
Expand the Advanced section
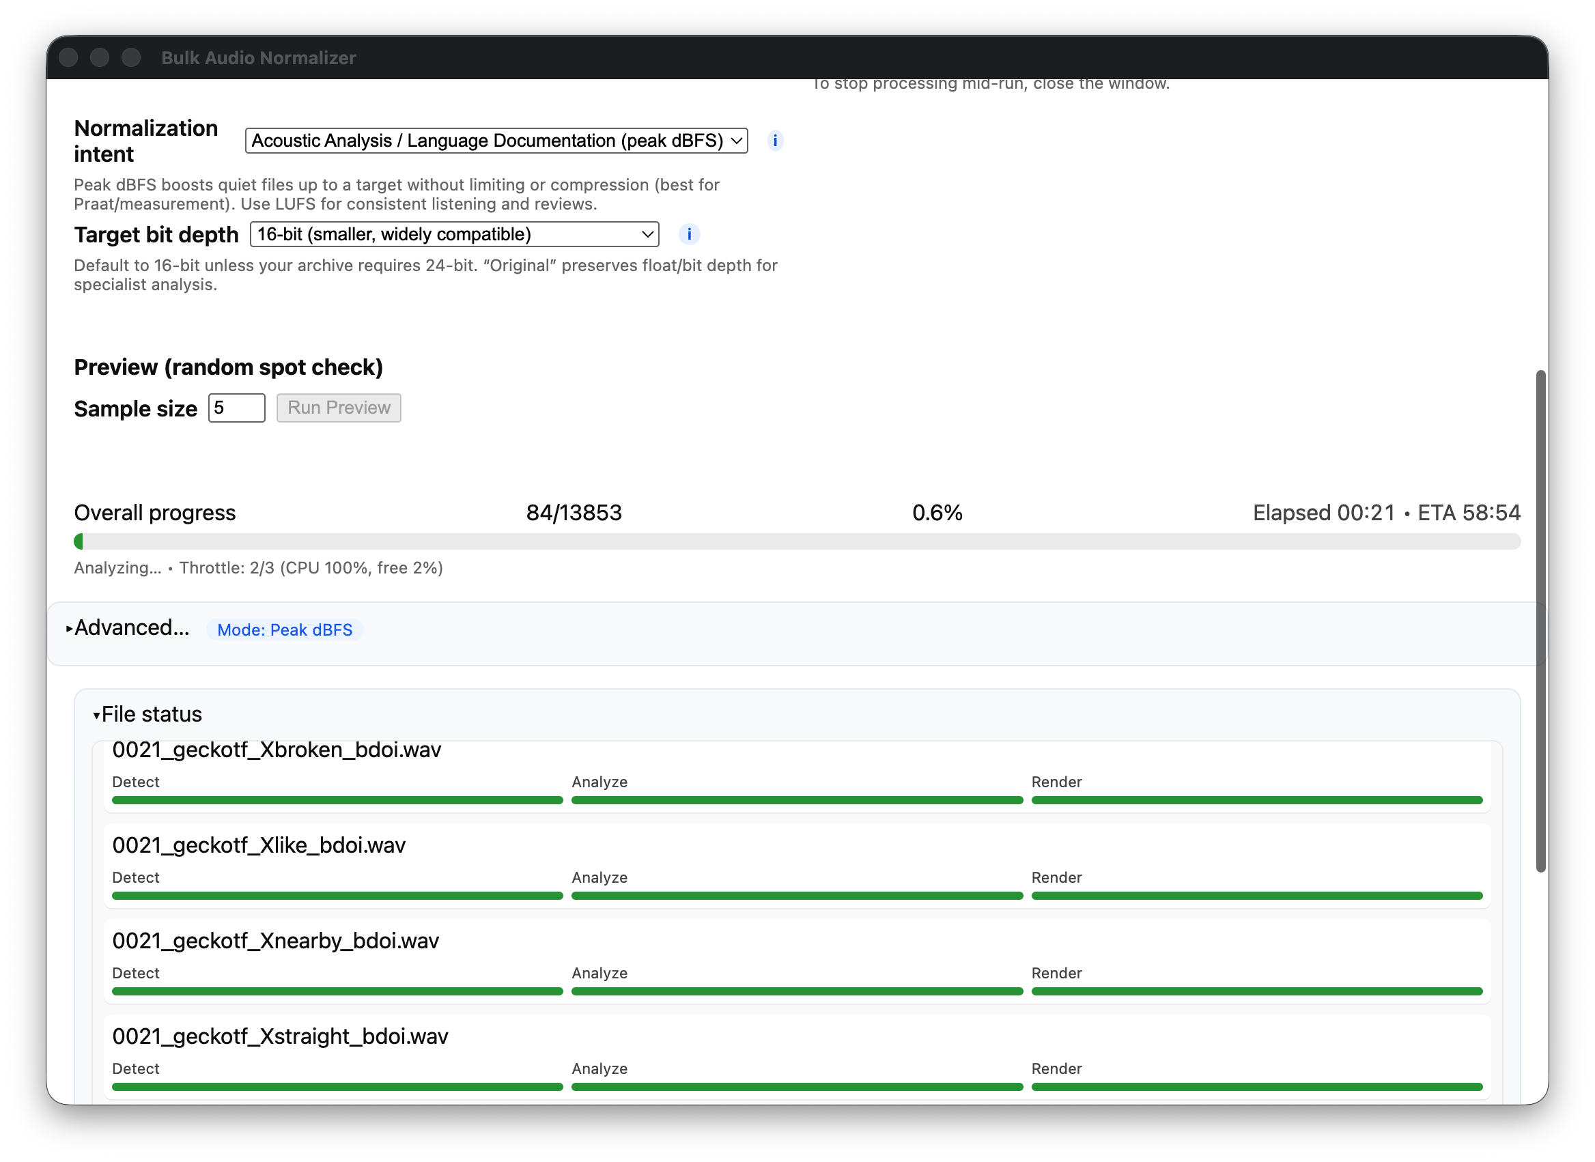pos(131,628)
